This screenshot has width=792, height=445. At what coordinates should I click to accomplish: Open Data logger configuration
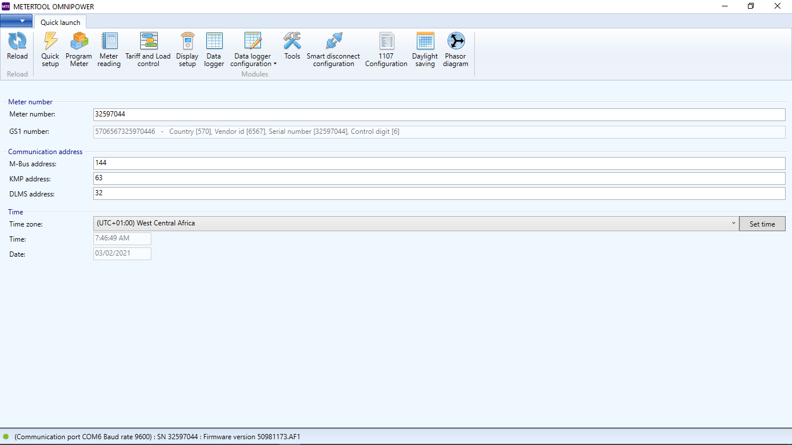(253, 49)
